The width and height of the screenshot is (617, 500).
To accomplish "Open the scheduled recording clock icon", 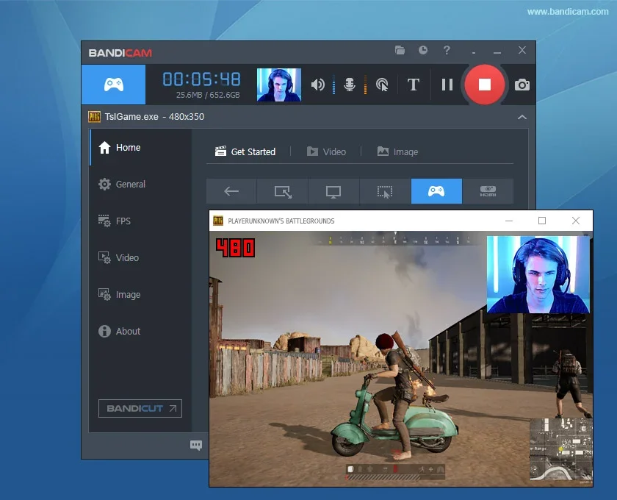I will [x=422, y=51].
